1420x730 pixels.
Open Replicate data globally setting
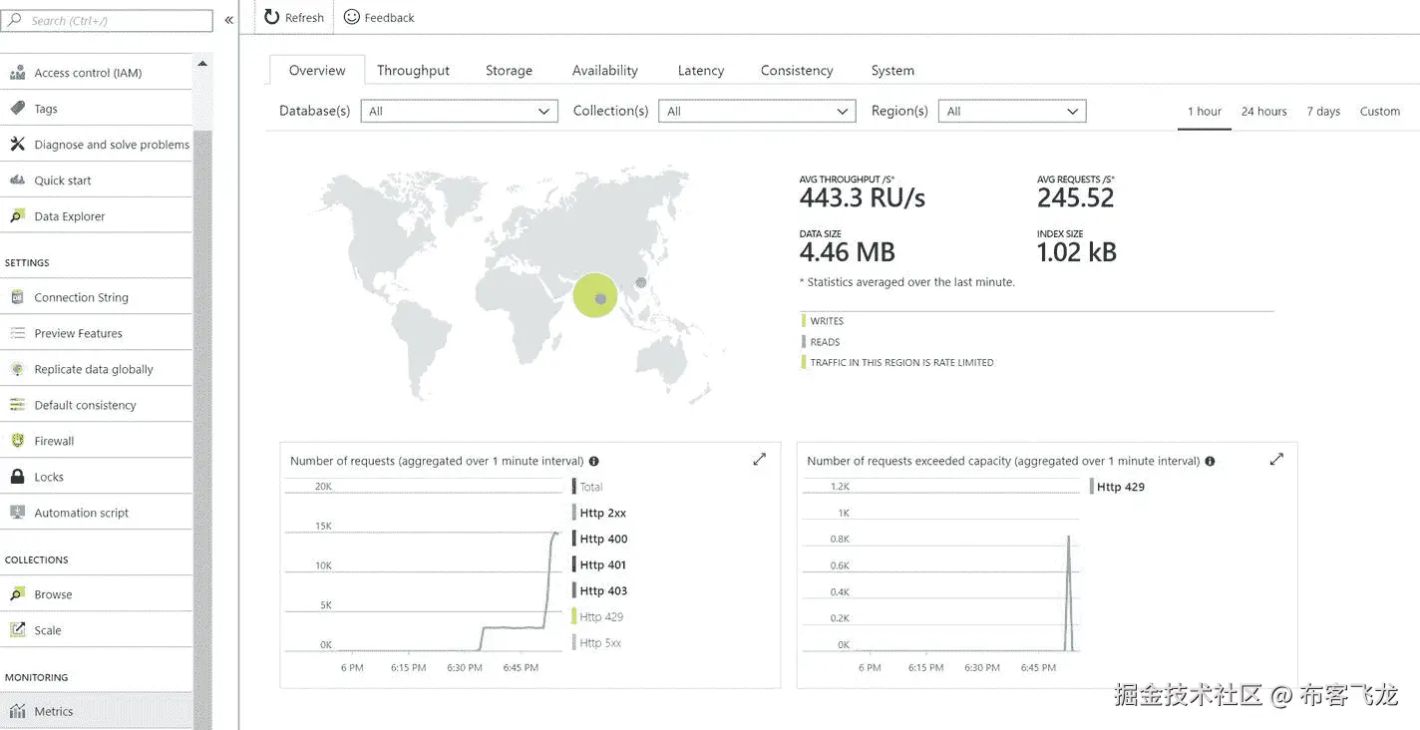(94, 369)
